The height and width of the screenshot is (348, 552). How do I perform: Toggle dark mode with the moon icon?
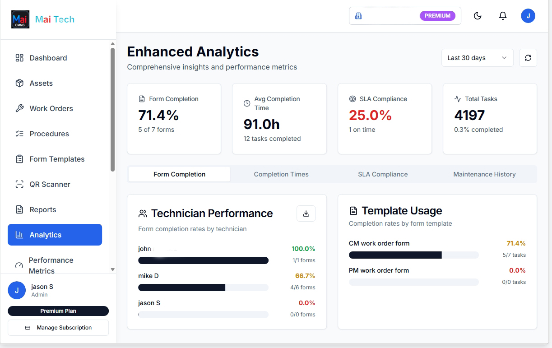coord(478,15)
